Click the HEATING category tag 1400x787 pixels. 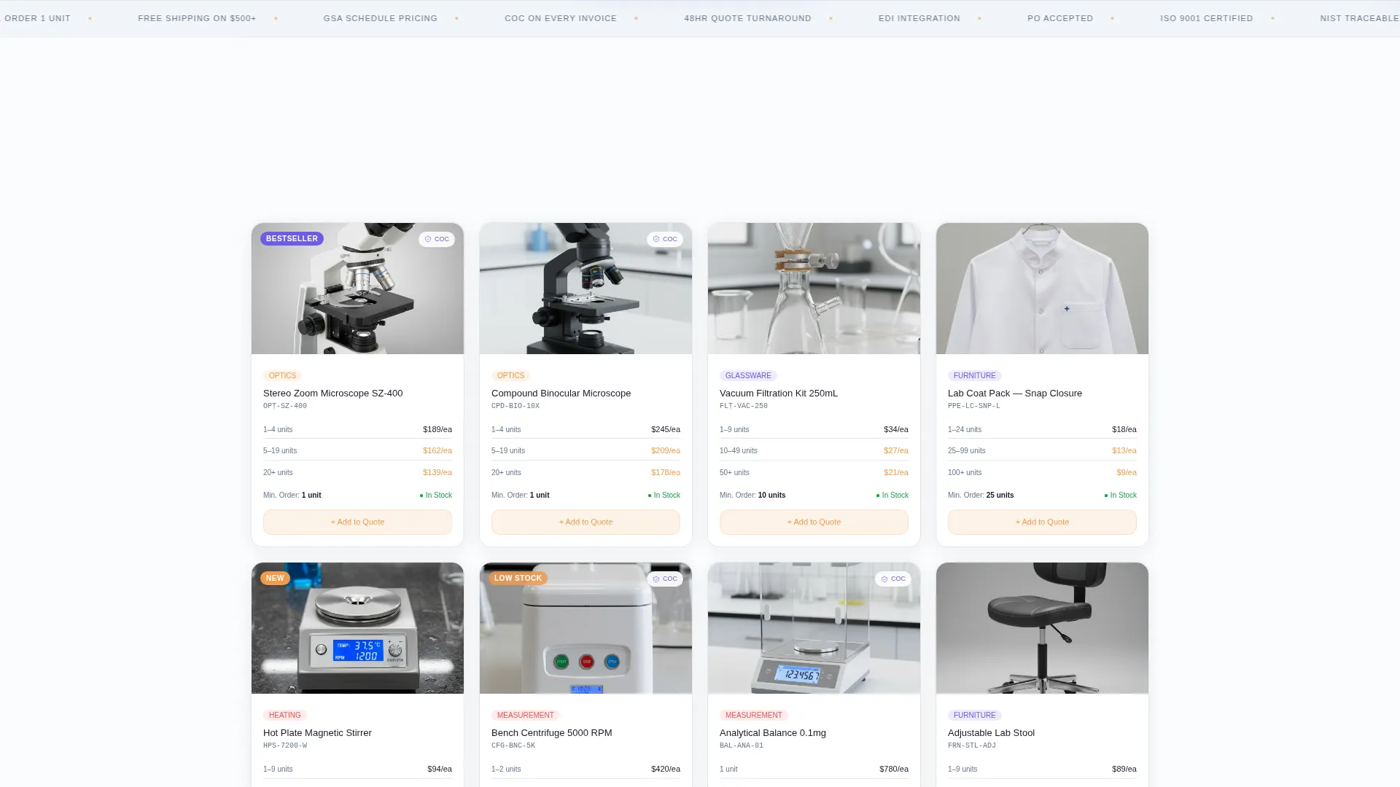(x=284, y=715)
